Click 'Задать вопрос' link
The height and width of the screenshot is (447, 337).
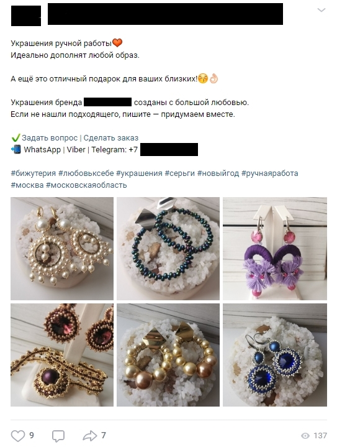pos(50,138)
